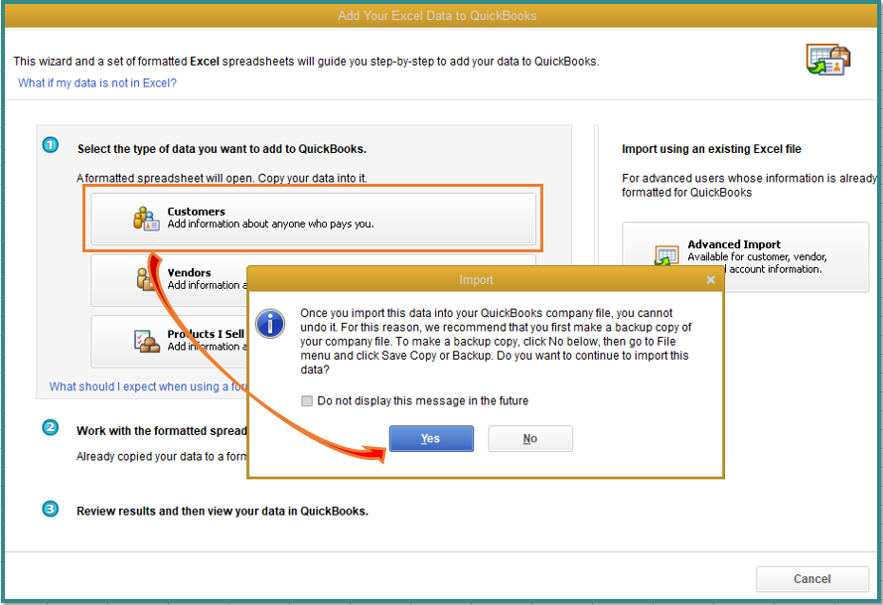The width and height of the screenshot is (883, 605).
Task: Click 'Work with the formatted spread' step text
Action: [x=162, y=431]
